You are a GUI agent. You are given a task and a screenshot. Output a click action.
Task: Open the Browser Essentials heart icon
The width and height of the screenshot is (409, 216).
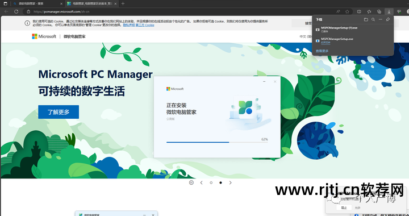[x=399, y=11]
